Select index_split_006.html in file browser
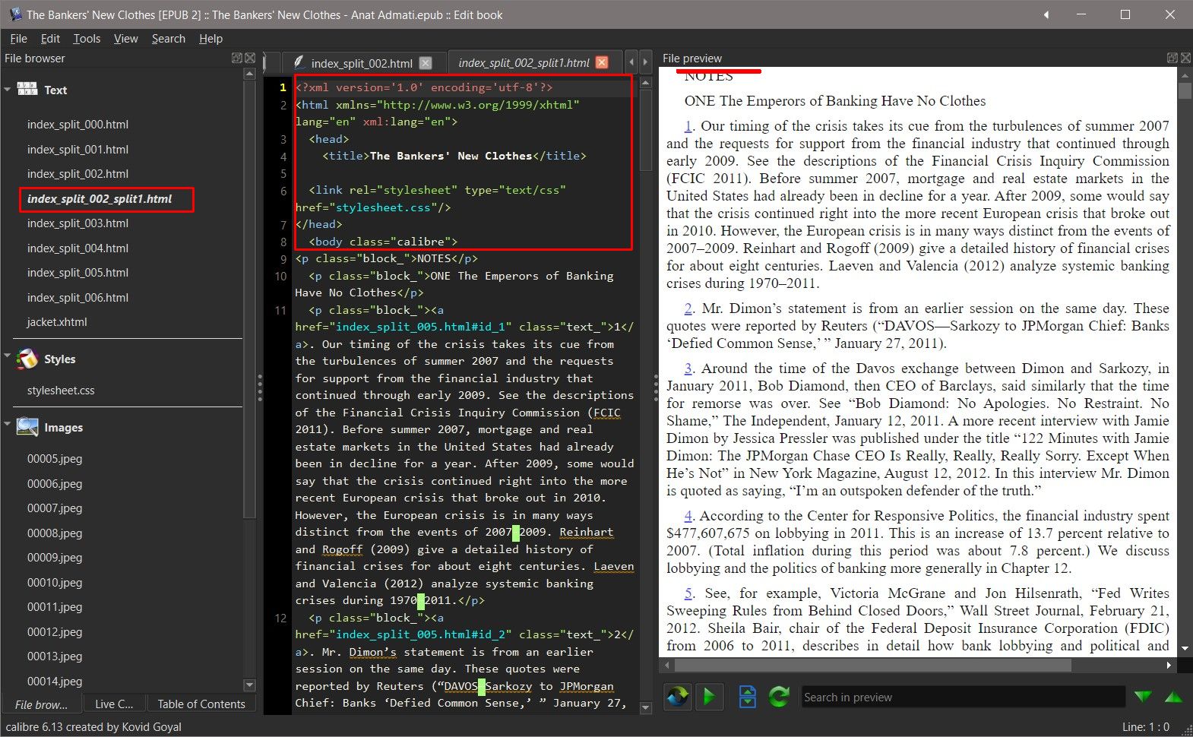Image resolution: width=1193 pixels, height=737 pixels. point(78,298)
